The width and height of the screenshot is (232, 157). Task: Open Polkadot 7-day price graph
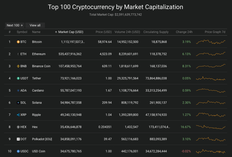pyautogui.click(x=211, y=139)
